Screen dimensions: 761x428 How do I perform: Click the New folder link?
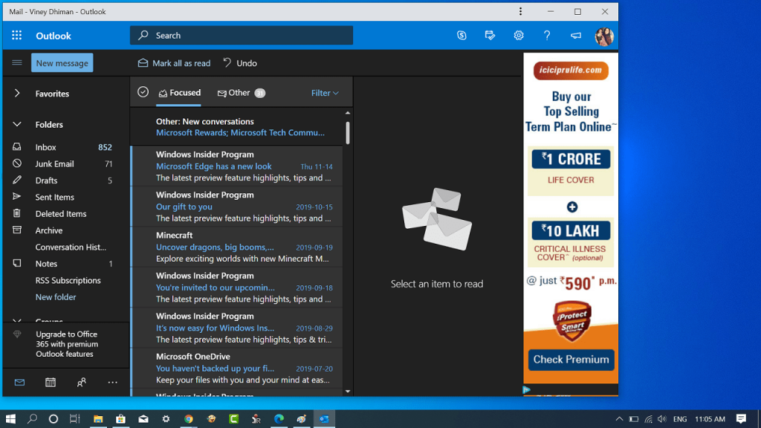click(56, 297)
